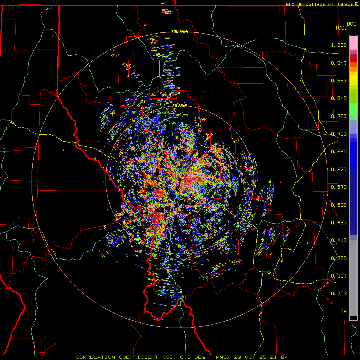Click the [CC] units label
The height and width of the screenshot is (360, 360).
(x=342, y=28)
